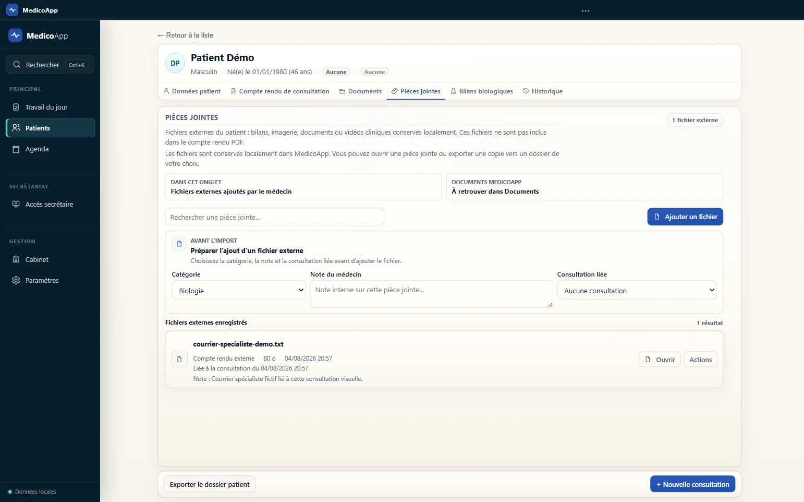Switch to the Bilans biologiques tab

tap(481, 91)
